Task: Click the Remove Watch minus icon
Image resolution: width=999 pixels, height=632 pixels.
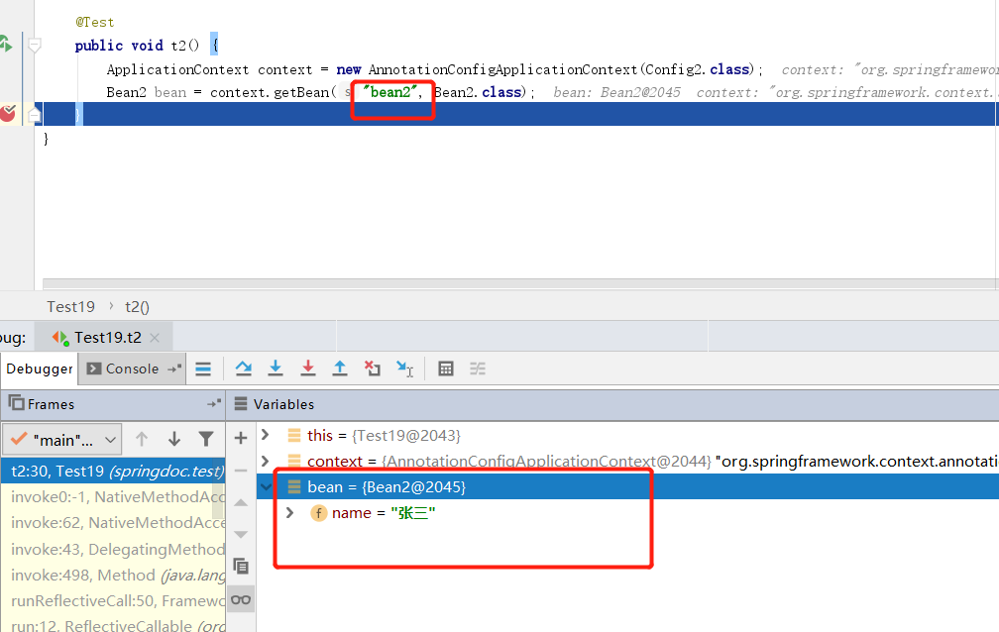Action: pyautogui.click(x=241, y=471)
